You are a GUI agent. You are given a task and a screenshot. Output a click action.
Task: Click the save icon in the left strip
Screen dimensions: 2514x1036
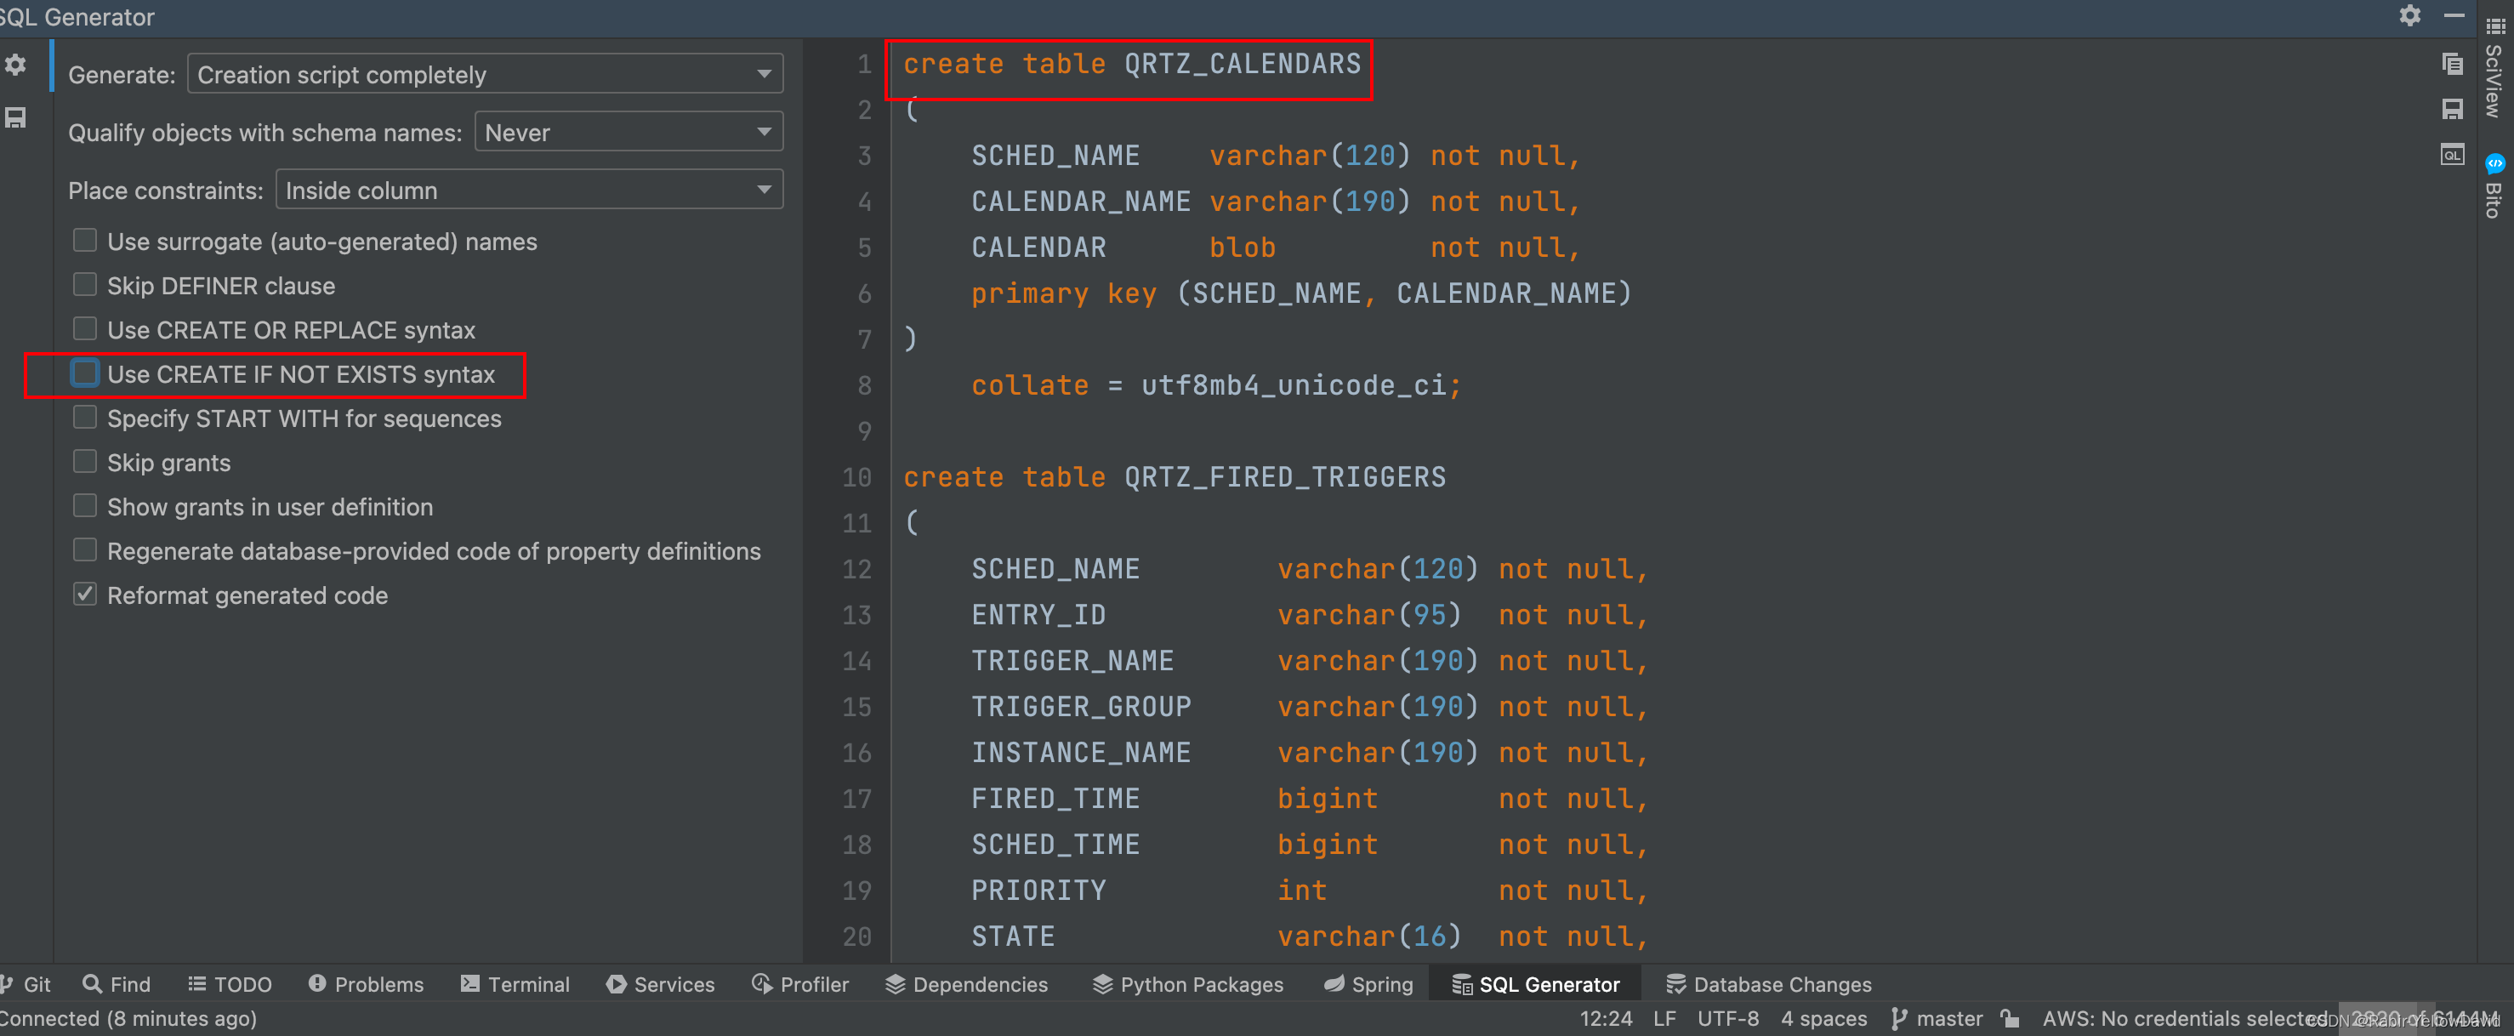[15, 118]
